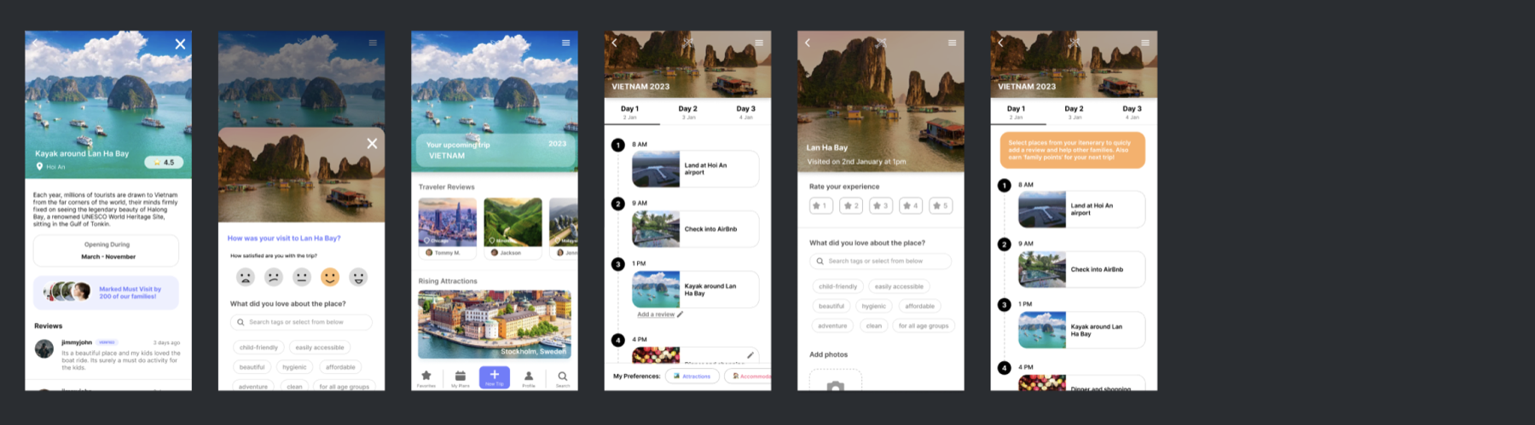Open hamburger menu on the upcoming trip home screen
The height and width of the screenshot is (425, 1535).
(565, 43)
